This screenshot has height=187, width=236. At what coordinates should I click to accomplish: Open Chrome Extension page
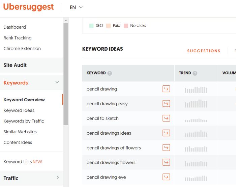(x=22, y=49)
